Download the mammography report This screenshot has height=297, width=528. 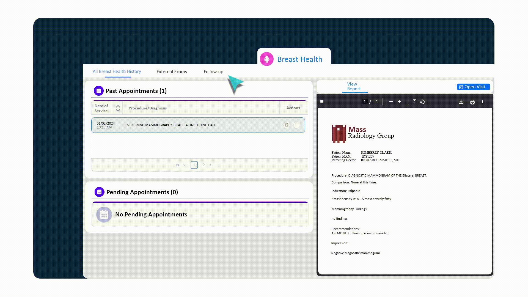461,101
